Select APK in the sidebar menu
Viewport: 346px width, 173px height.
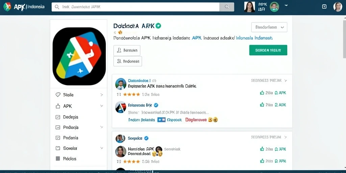point(68,106)
